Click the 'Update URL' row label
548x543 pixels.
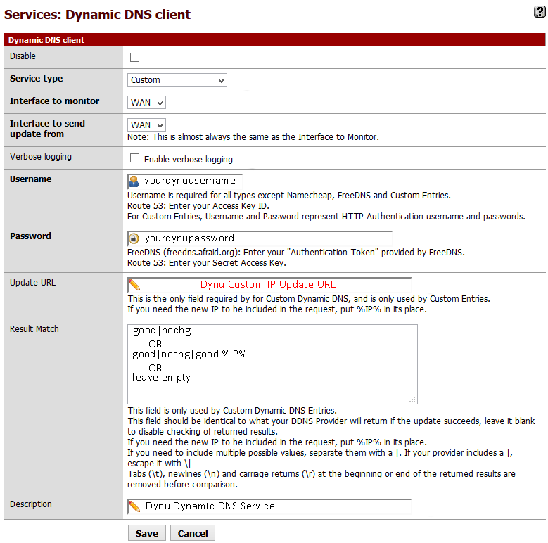click(x=32, y=282)
